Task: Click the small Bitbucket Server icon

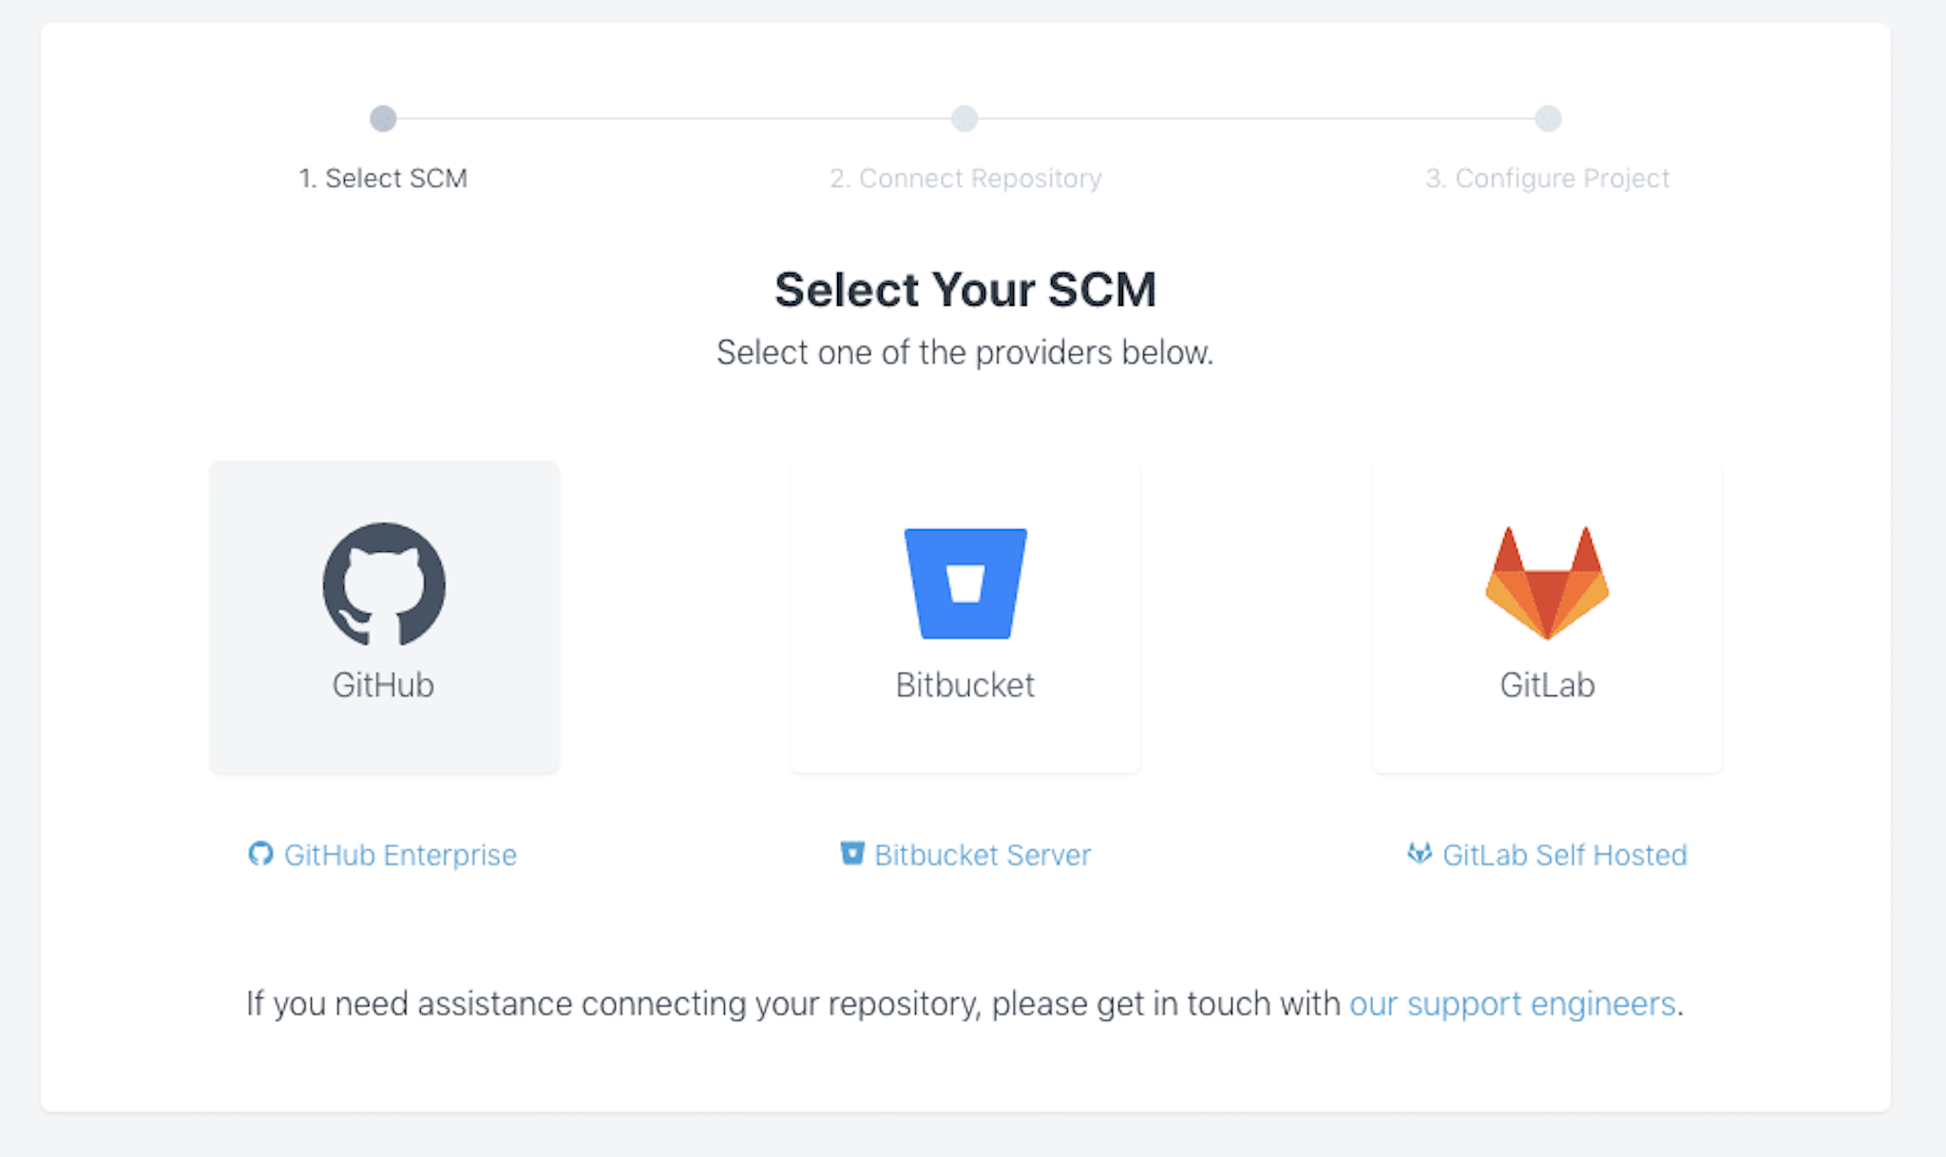Action: 852,853
